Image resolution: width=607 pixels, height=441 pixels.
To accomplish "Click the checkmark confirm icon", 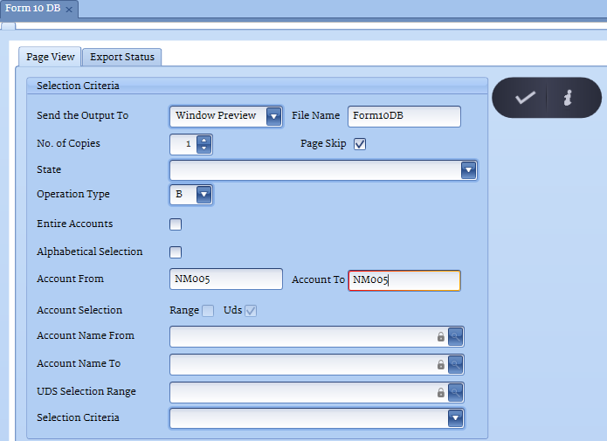I will 524,98.
